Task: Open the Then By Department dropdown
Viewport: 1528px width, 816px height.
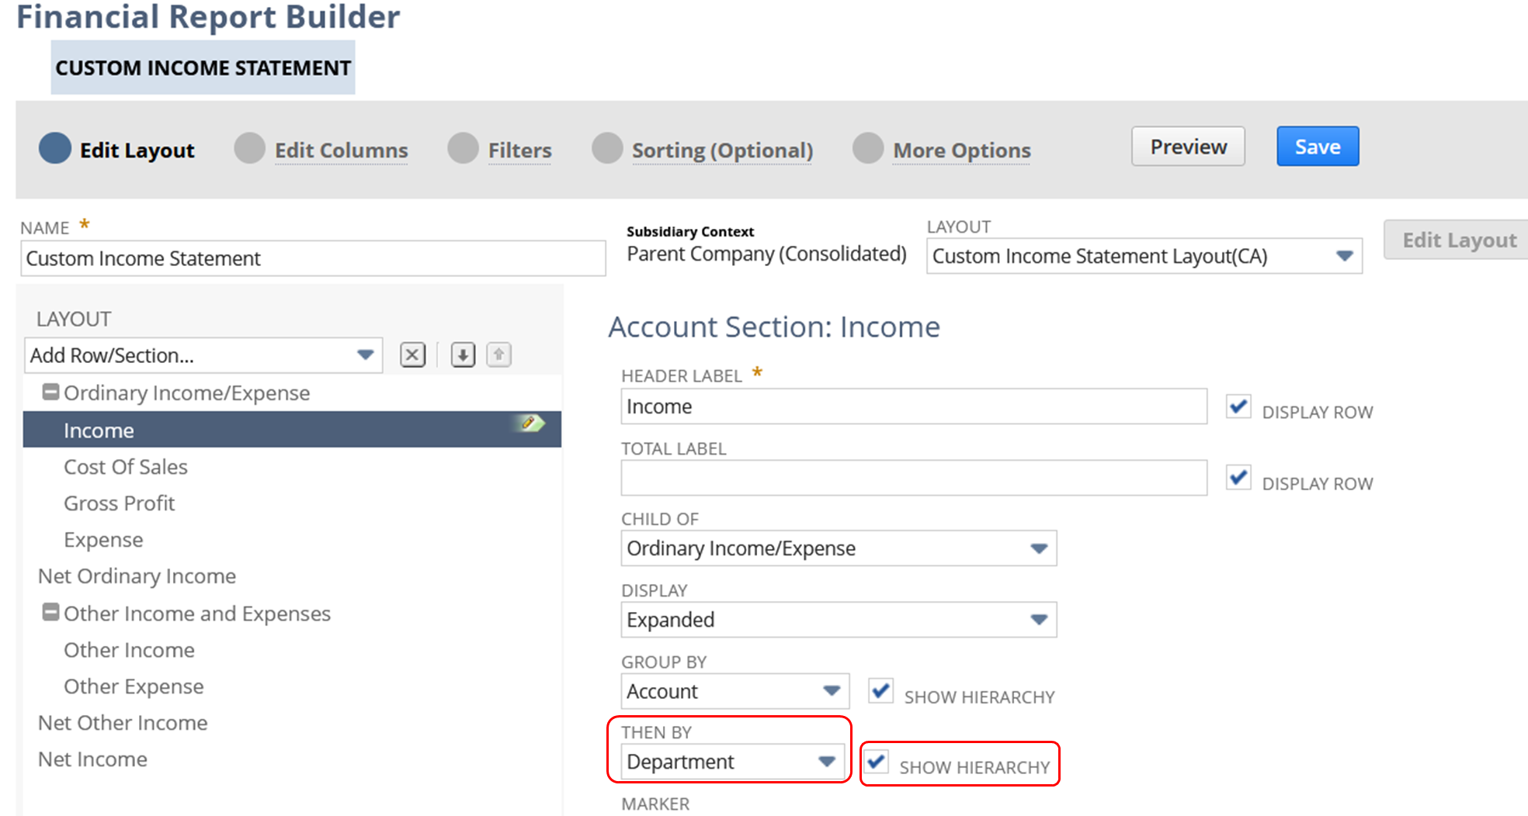Action: pos(732,762)
